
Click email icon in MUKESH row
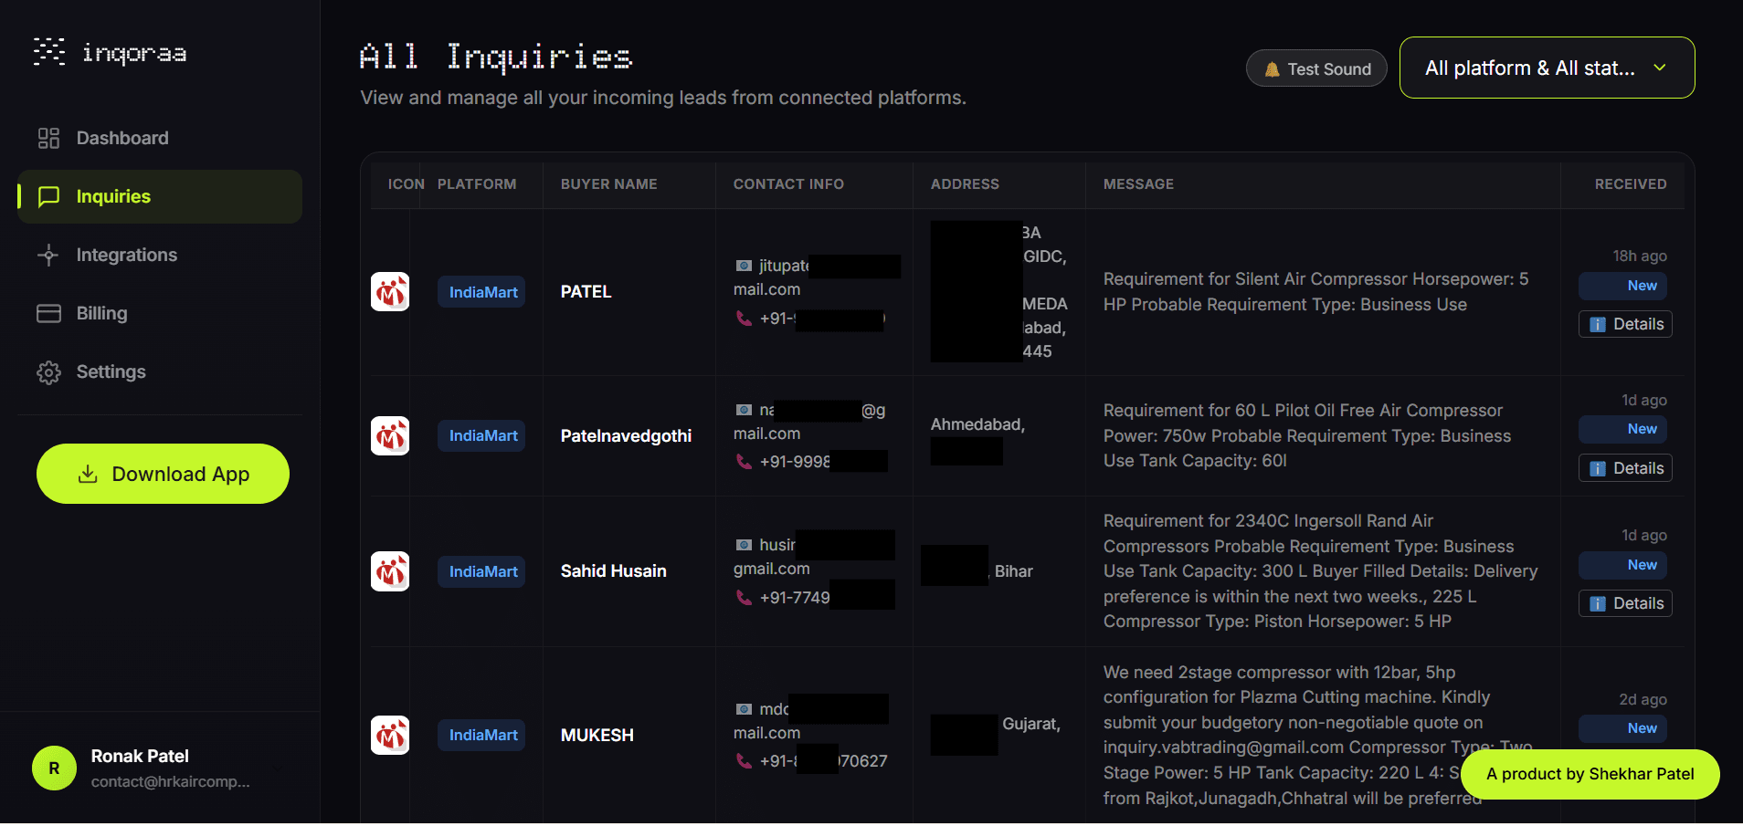point(744,709)
